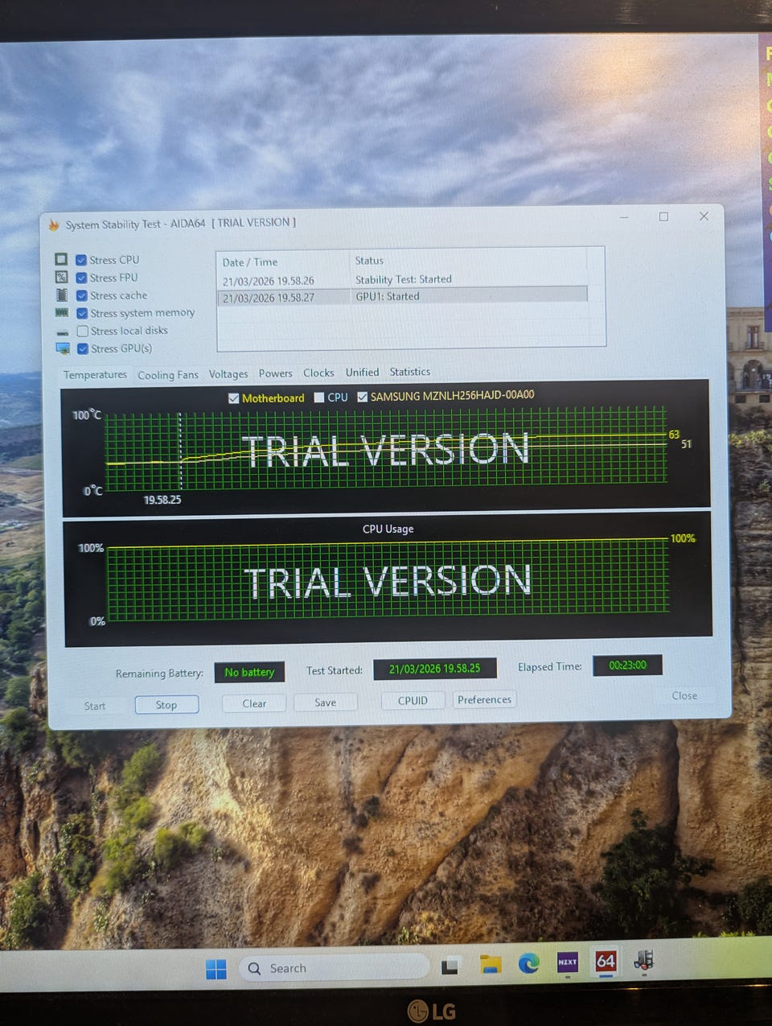The image size is (772, 1026).
Task: Open Task View from the taskbar
Action: click(450, 966)
